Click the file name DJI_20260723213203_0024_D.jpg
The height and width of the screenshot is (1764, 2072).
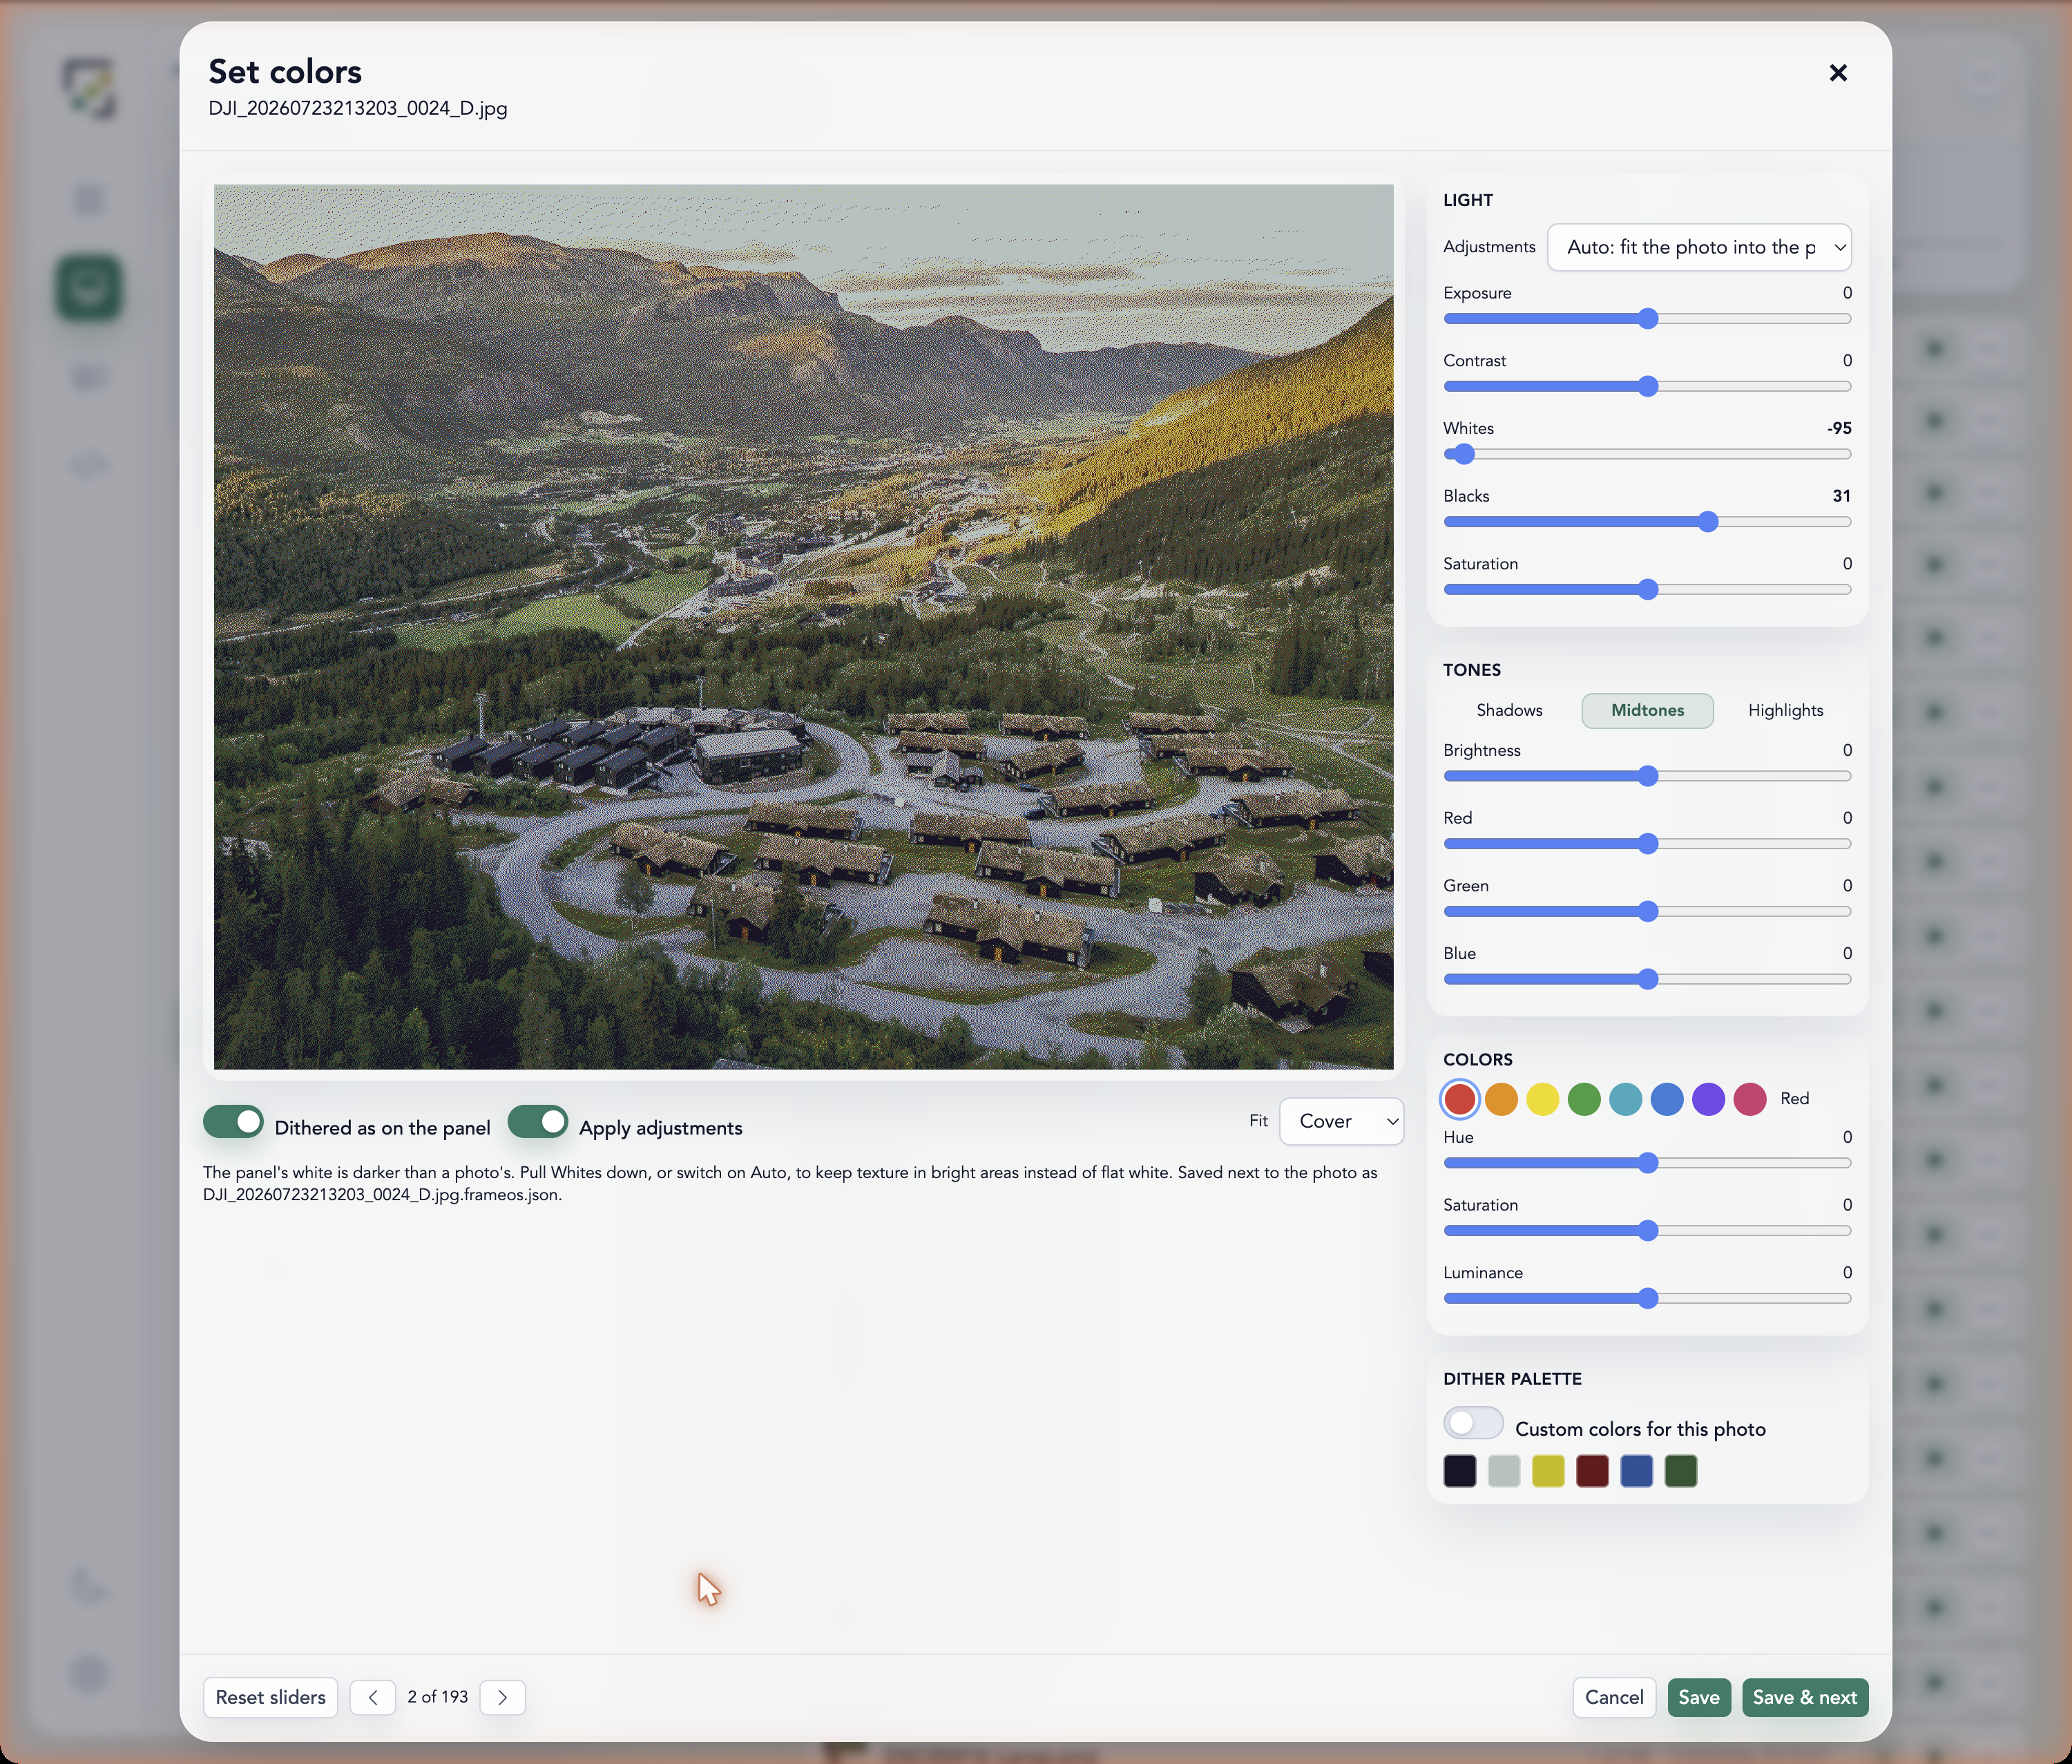(358, 108)
